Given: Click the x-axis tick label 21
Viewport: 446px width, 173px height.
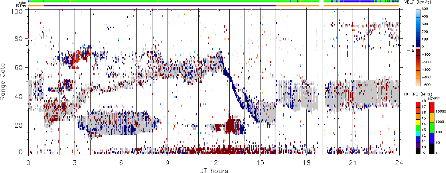Looking at the screenshot, I should click(x=353, y=163).
